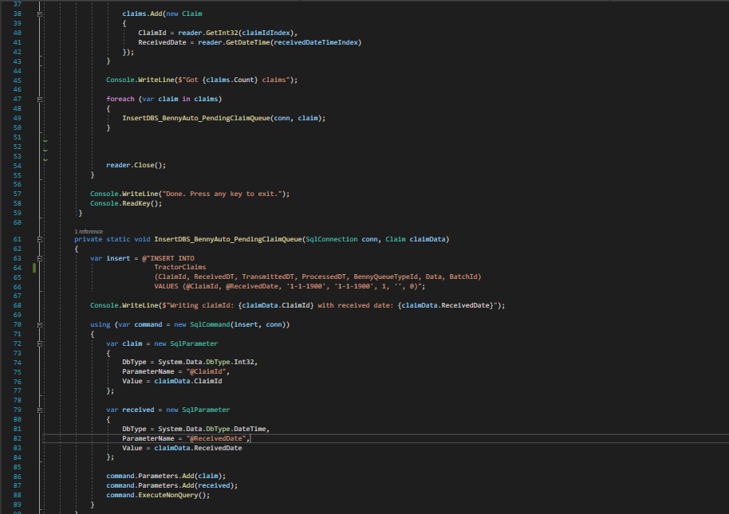The height and width of the screenshot is (514, 729).
Task: Click 'System.Data.DbType.Int32' on line 74
Action: click(x=207, y=362)
